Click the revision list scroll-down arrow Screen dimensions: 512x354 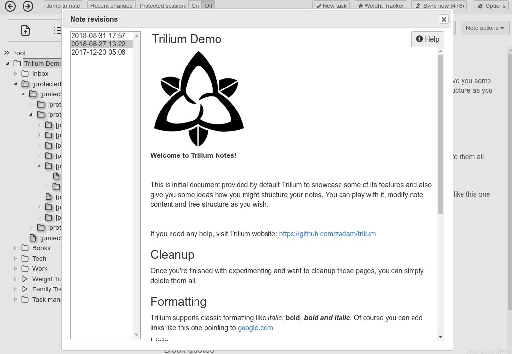coord(137,335)
